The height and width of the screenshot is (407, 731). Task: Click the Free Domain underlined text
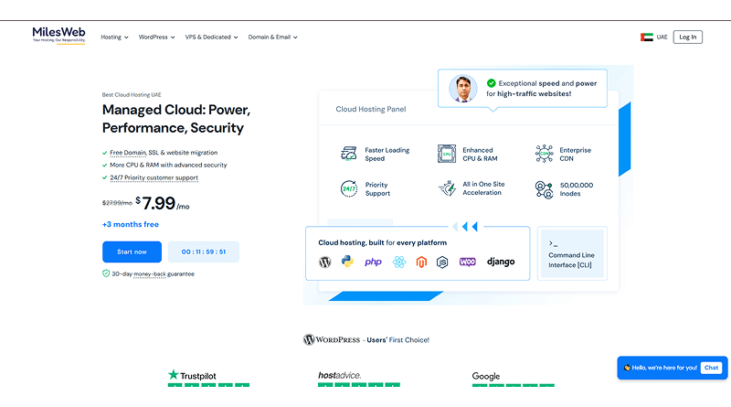tap(128, 153)
